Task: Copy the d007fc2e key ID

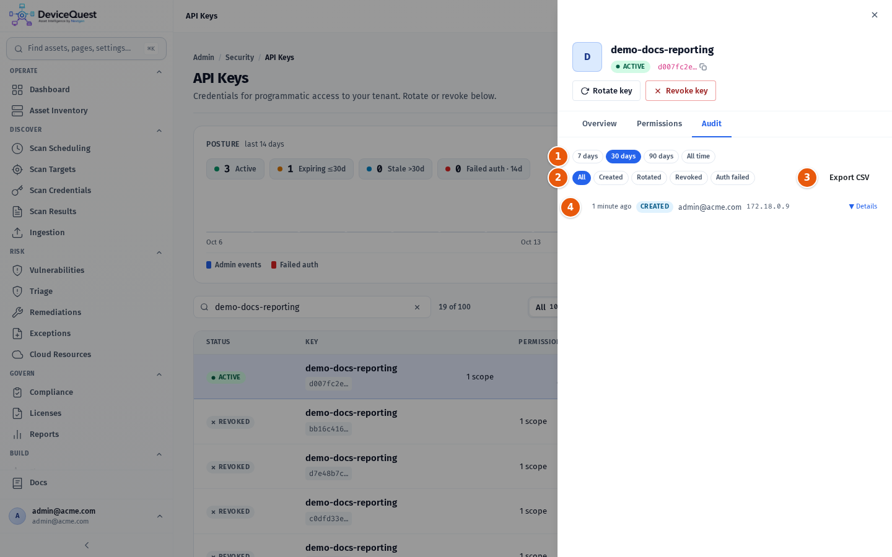Action: click(703, 67)
